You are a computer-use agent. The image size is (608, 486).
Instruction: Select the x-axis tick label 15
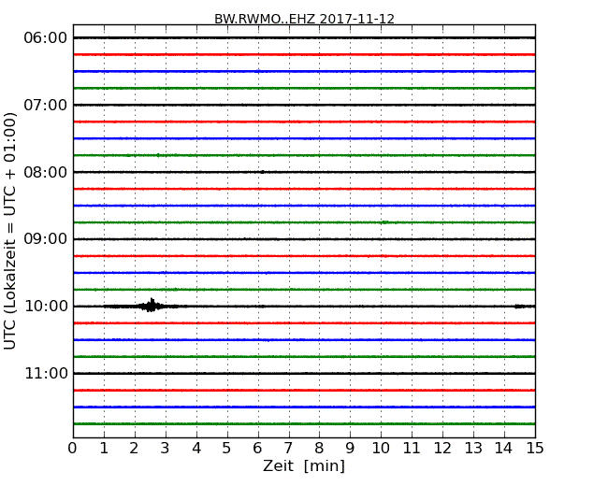535,449
